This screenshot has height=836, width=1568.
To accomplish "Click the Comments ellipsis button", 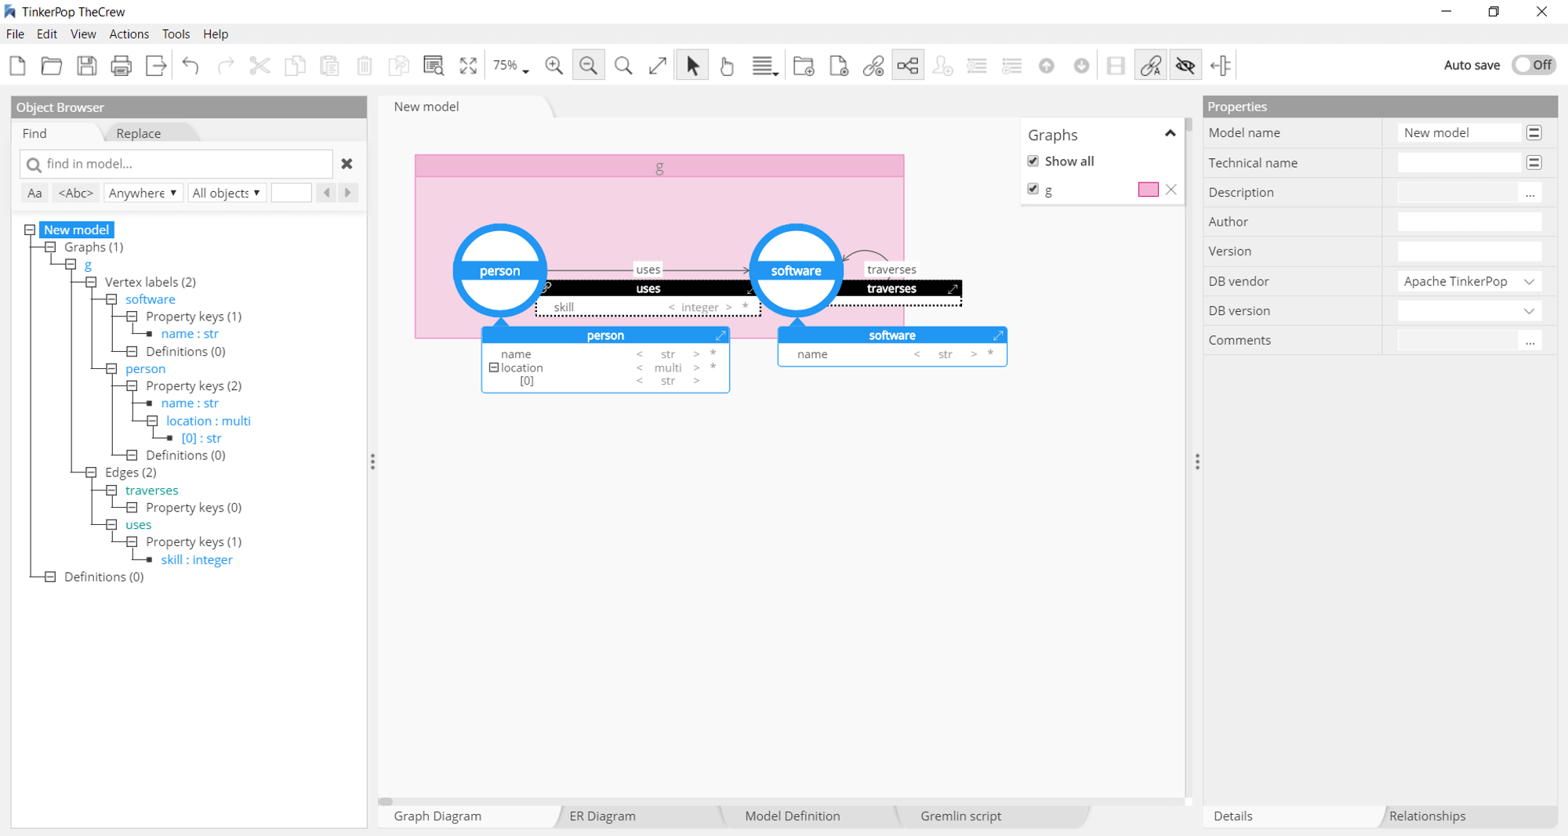I will point(1530,341).
